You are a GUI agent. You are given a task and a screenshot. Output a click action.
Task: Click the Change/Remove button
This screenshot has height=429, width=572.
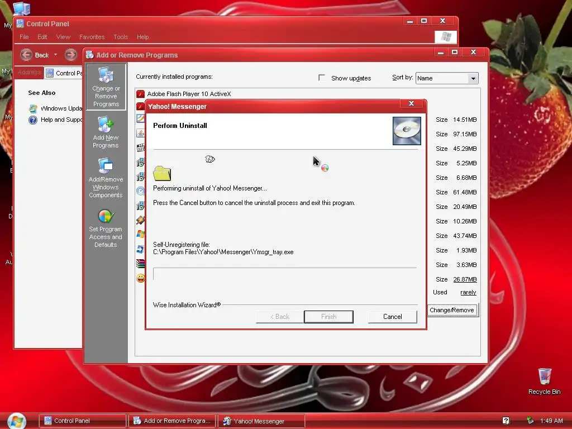point(451,310)
